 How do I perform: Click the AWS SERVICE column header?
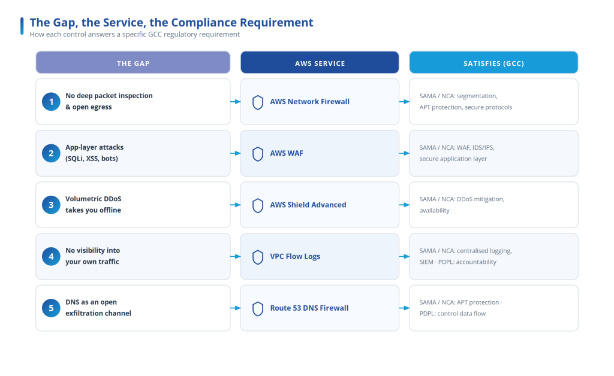point(320,62)
